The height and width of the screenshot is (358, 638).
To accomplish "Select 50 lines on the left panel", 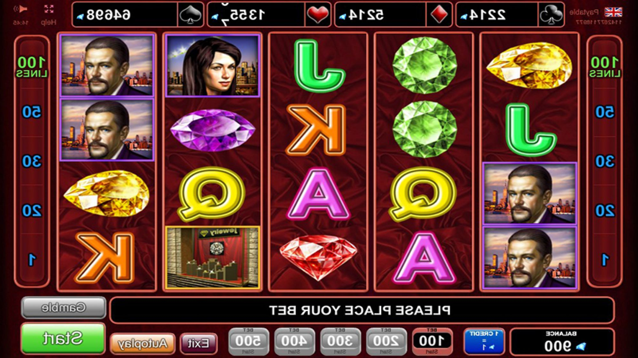I will pos(32,112).
